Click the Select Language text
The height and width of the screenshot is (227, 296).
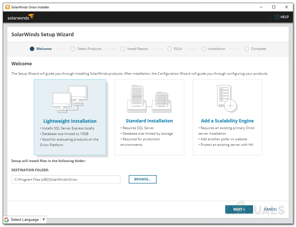tap(25, 219)
